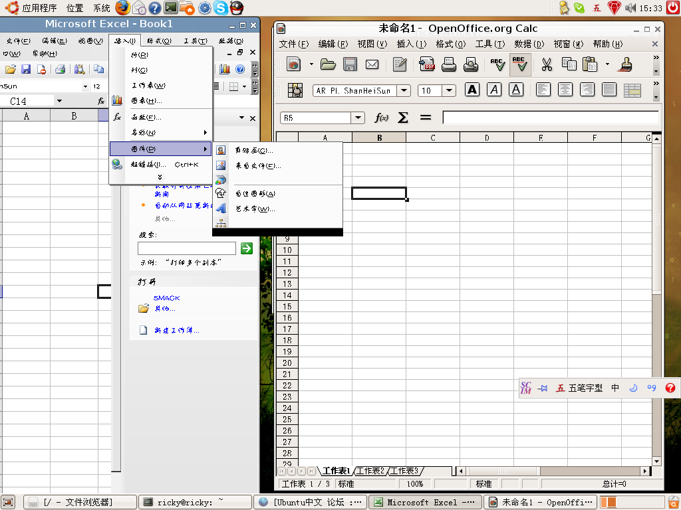This screenshot has width=681, height=510.
Task: Toggle Center Horizontally in Calc toolbar
Action: tap(565, 90)
